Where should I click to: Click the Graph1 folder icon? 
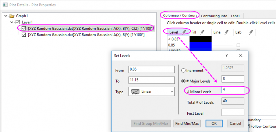pos(12,16)
